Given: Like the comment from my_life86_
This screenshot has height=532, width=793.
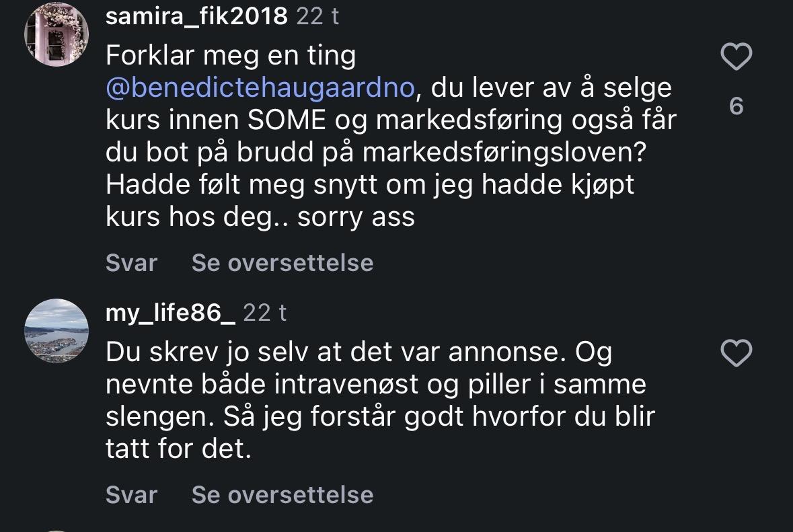Looking at the screenshot, I should [736, 354].
